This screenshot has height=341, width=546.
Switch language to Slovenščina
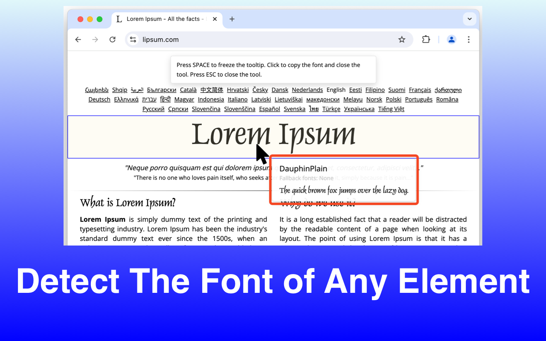(x=240, y=109)
